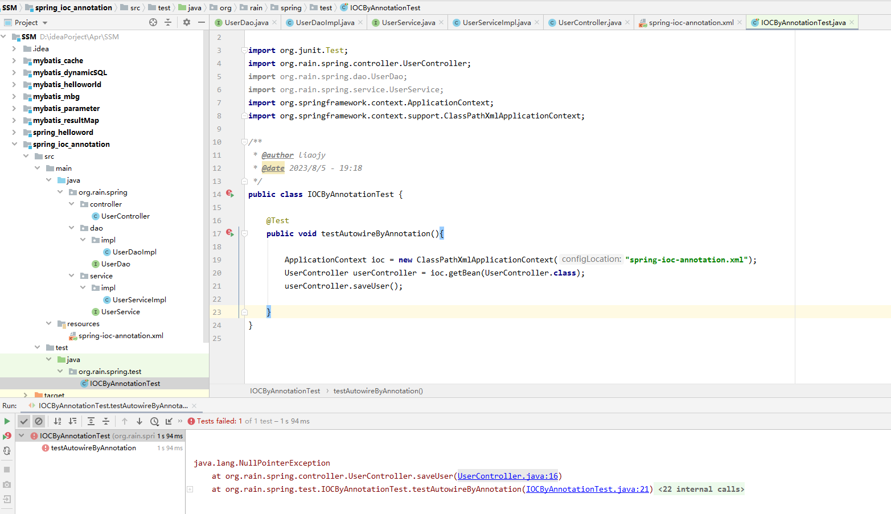Toggle Show Ignored tests filter
891x514 pixels.
(x=39, y=421)
